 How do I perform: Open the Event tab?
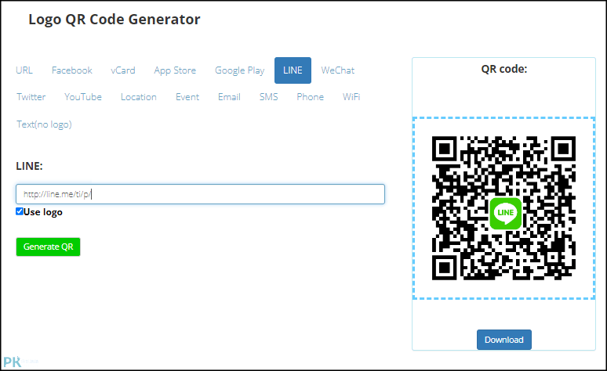tap(187, 97)
